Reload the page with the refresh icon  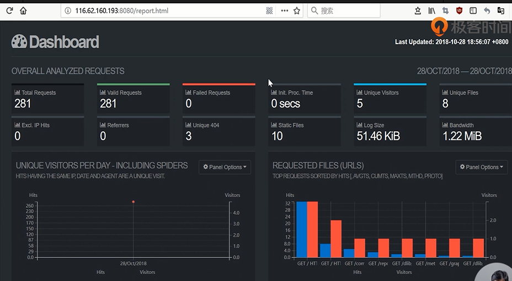(9, 11)
